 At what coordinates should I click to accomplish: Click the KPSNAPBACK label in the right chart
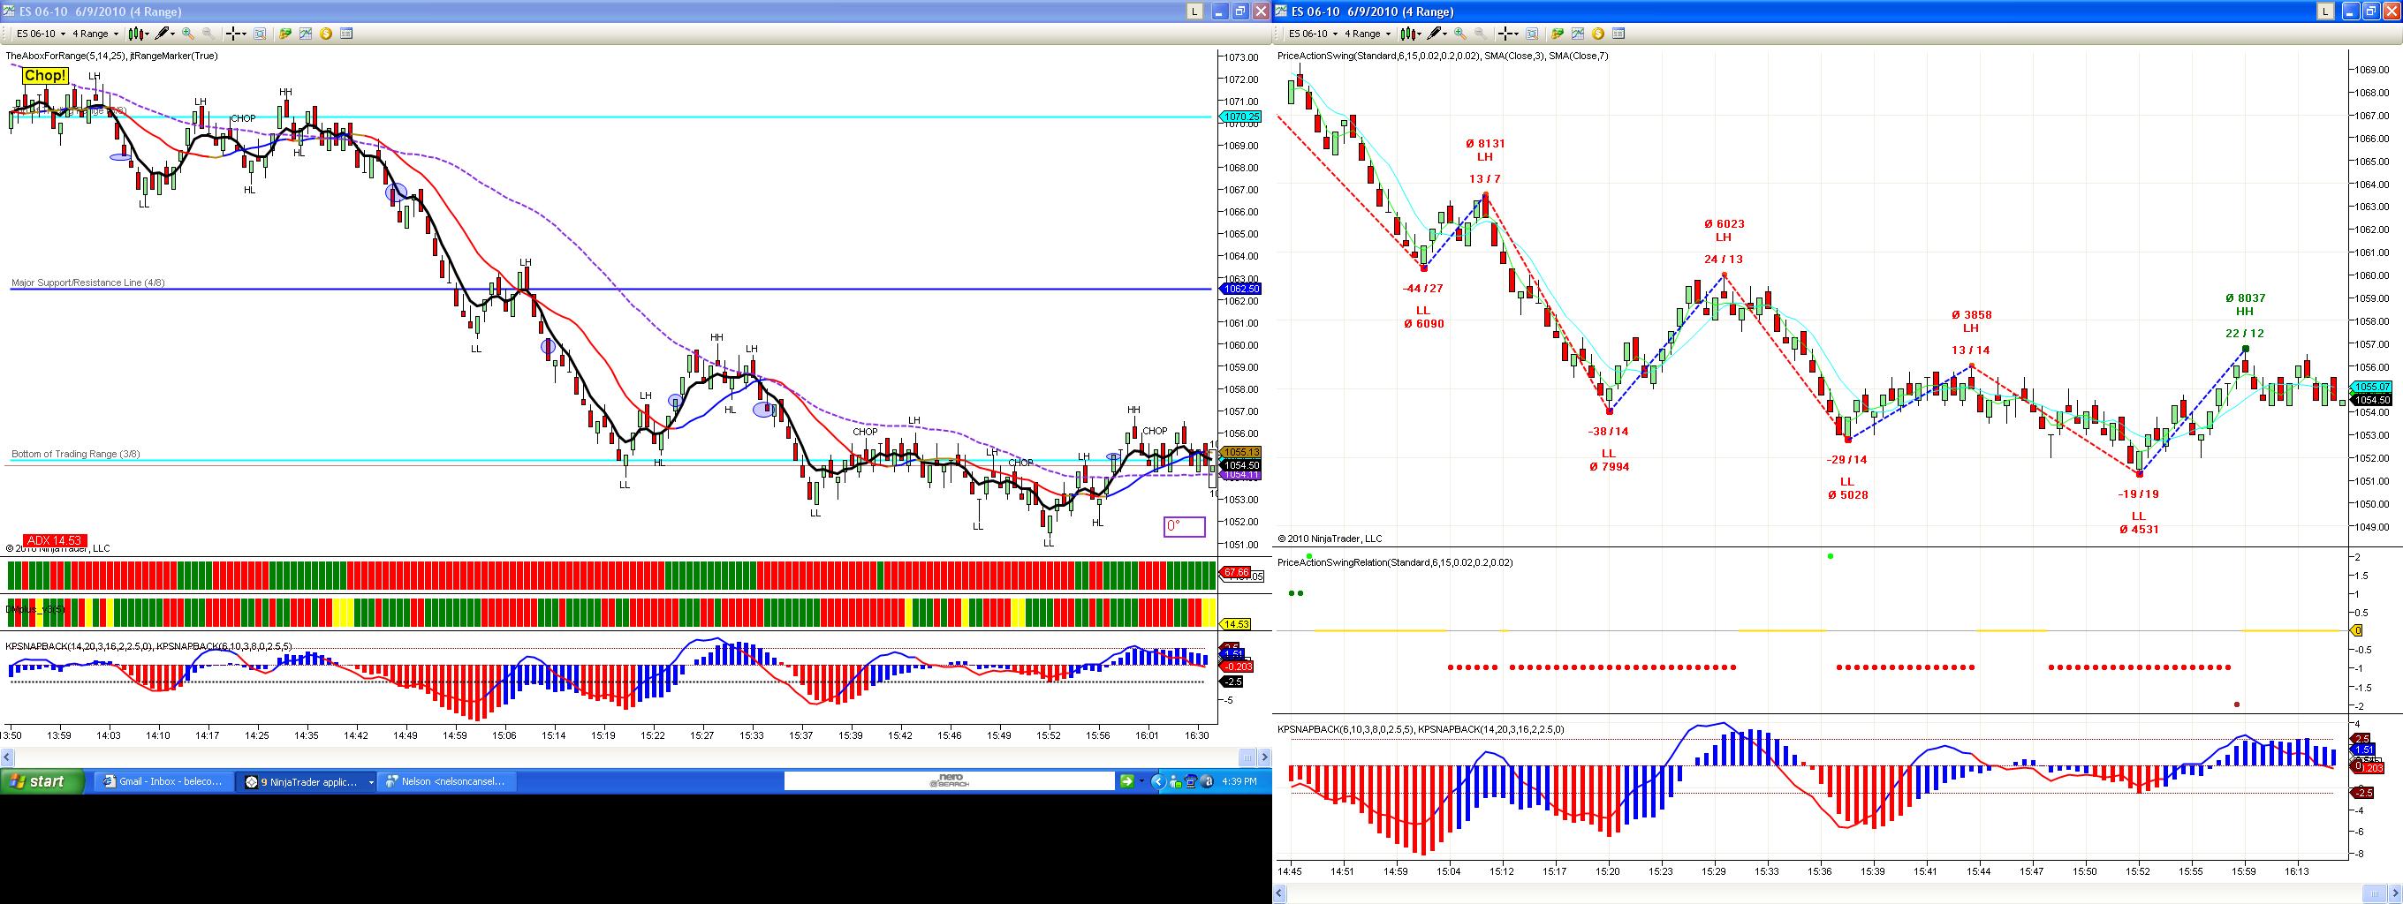1421,730
